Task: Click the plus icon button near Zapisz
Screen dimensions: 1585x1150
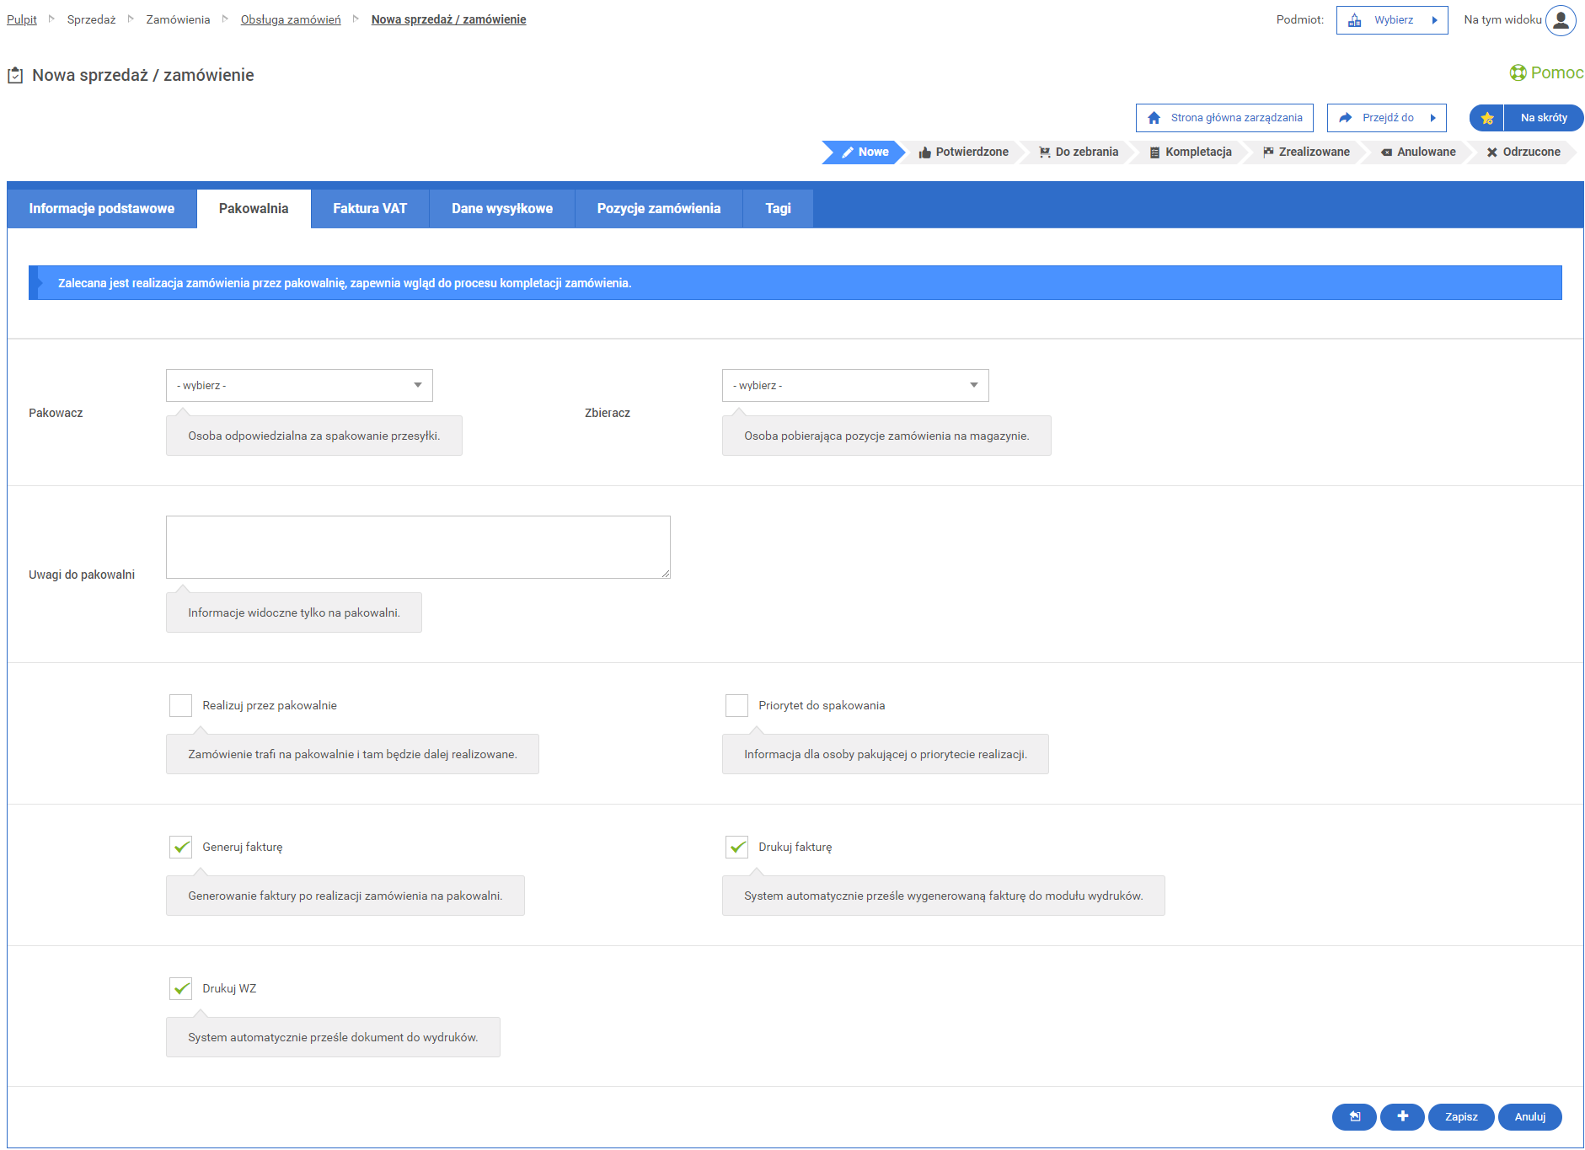Action: click(1402, 1116)
